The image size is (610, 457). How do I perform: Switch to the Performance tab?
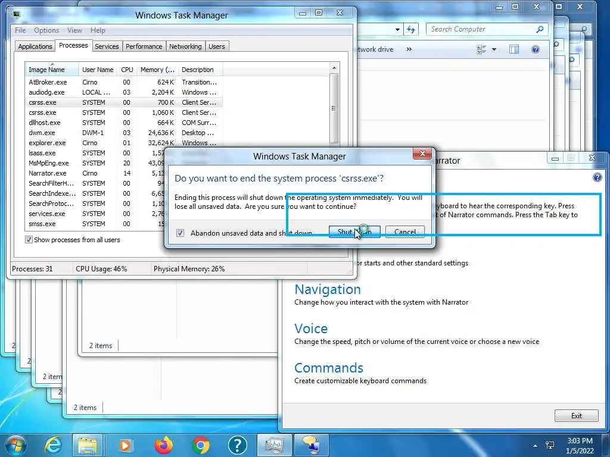144,46
